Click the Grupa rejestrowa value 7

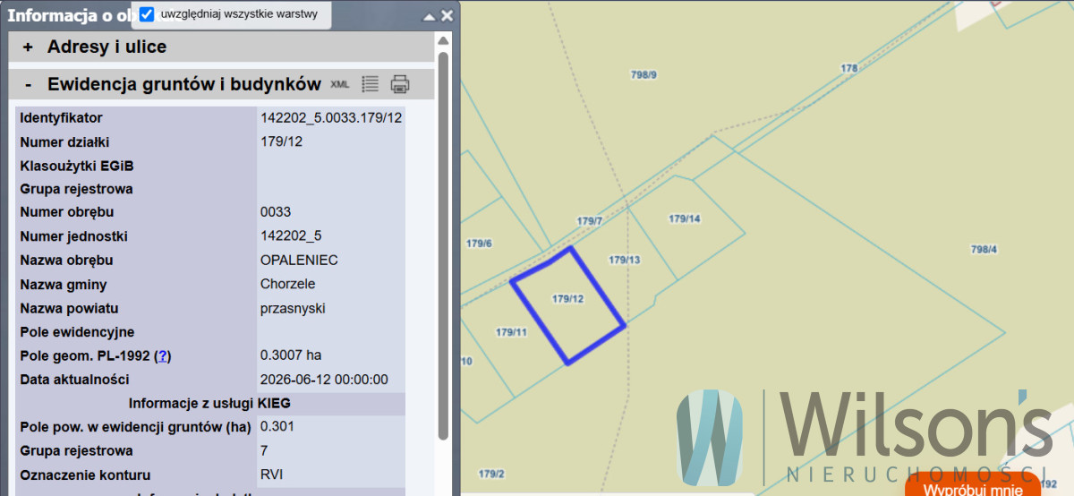click(x=264, y=450)
